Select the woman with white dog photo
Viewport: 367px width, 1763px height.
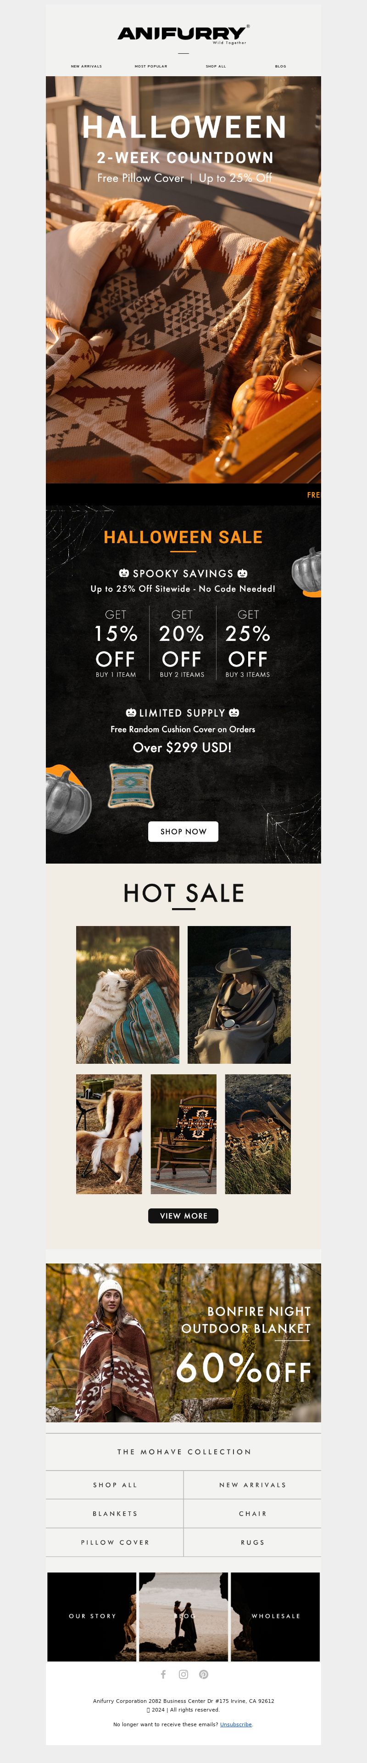pos(128,994)
